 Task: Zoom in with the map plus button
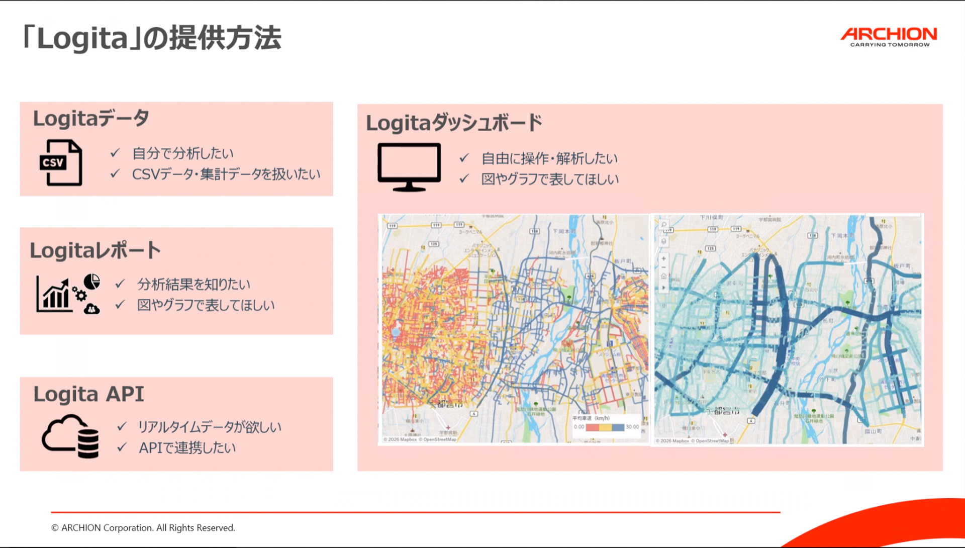pos(663,258)
